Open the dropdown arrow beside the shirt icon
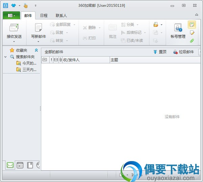This screenshot has width=203, height=182. [x=19, y=5]
